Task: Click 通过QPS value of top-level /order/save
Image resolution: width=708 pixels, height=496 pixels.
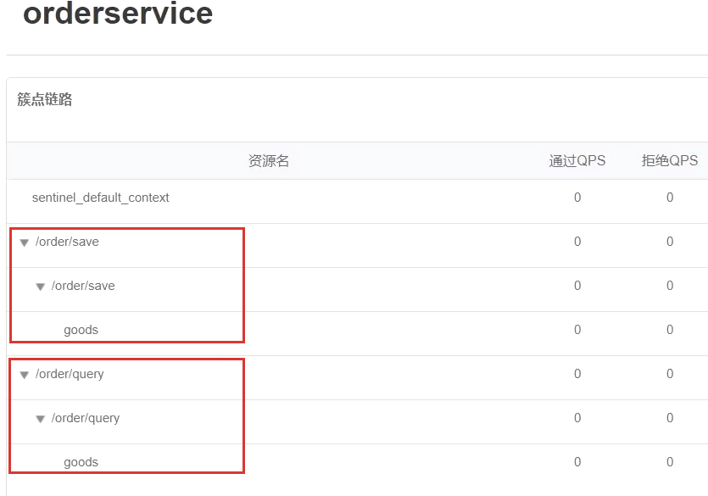Action: click(577, 242)
